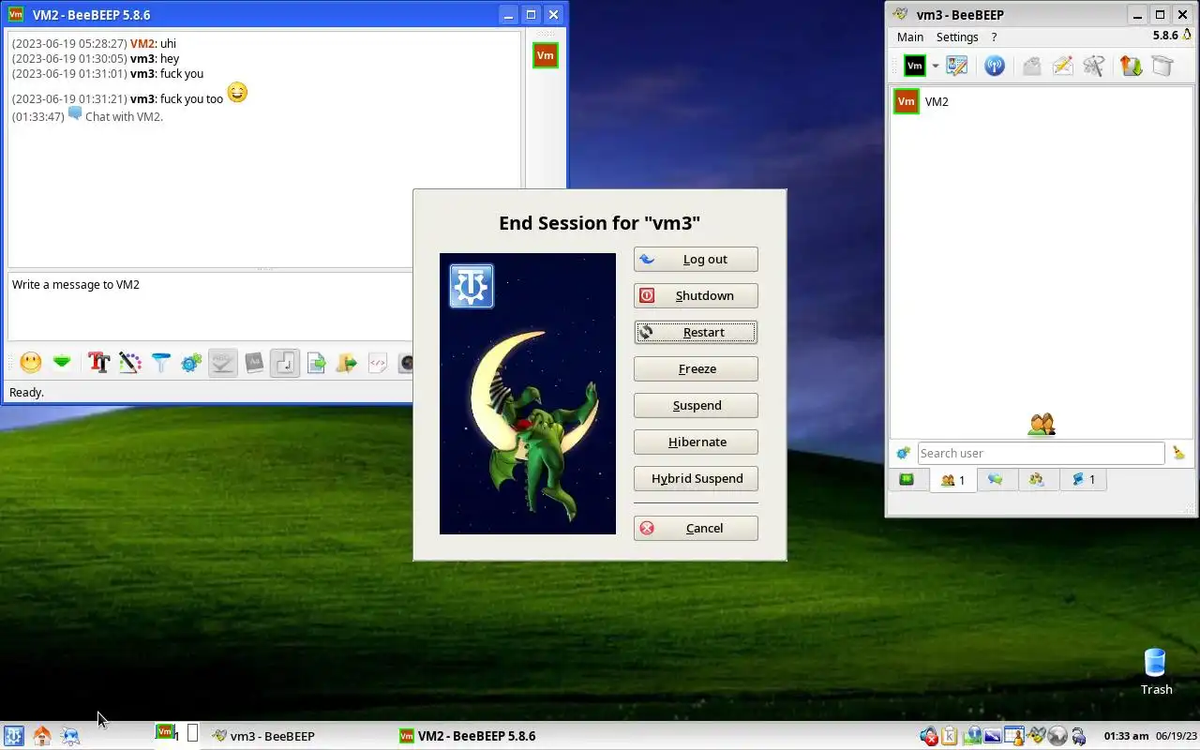Click the code snippet icon in chat toolbar
Screen dimensions: 1200x750
pyautogui.click(x=378, y=363)
